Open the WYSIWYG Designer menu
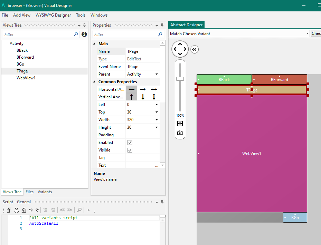The width and height of the screenshot is (321, 245). (x=53, y=15)
